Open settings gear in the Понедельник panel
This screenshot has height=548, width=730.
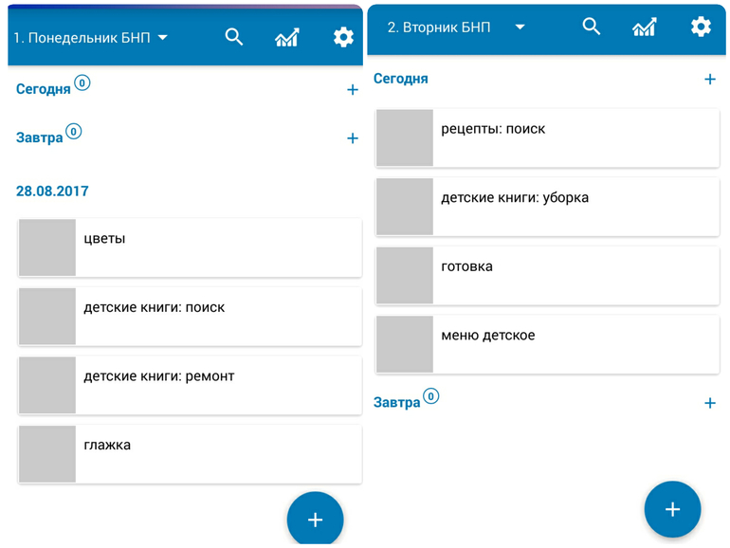(343, 38)
